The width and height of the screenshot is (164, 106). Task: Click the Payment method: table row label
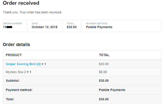point(19,90)
